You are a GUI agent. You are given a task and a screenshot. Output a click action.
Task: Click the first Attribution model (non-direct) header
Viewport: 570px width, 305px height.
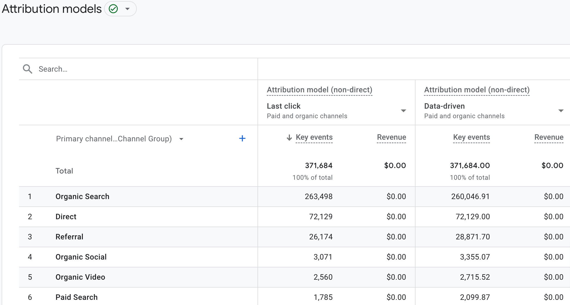point(320,90)
